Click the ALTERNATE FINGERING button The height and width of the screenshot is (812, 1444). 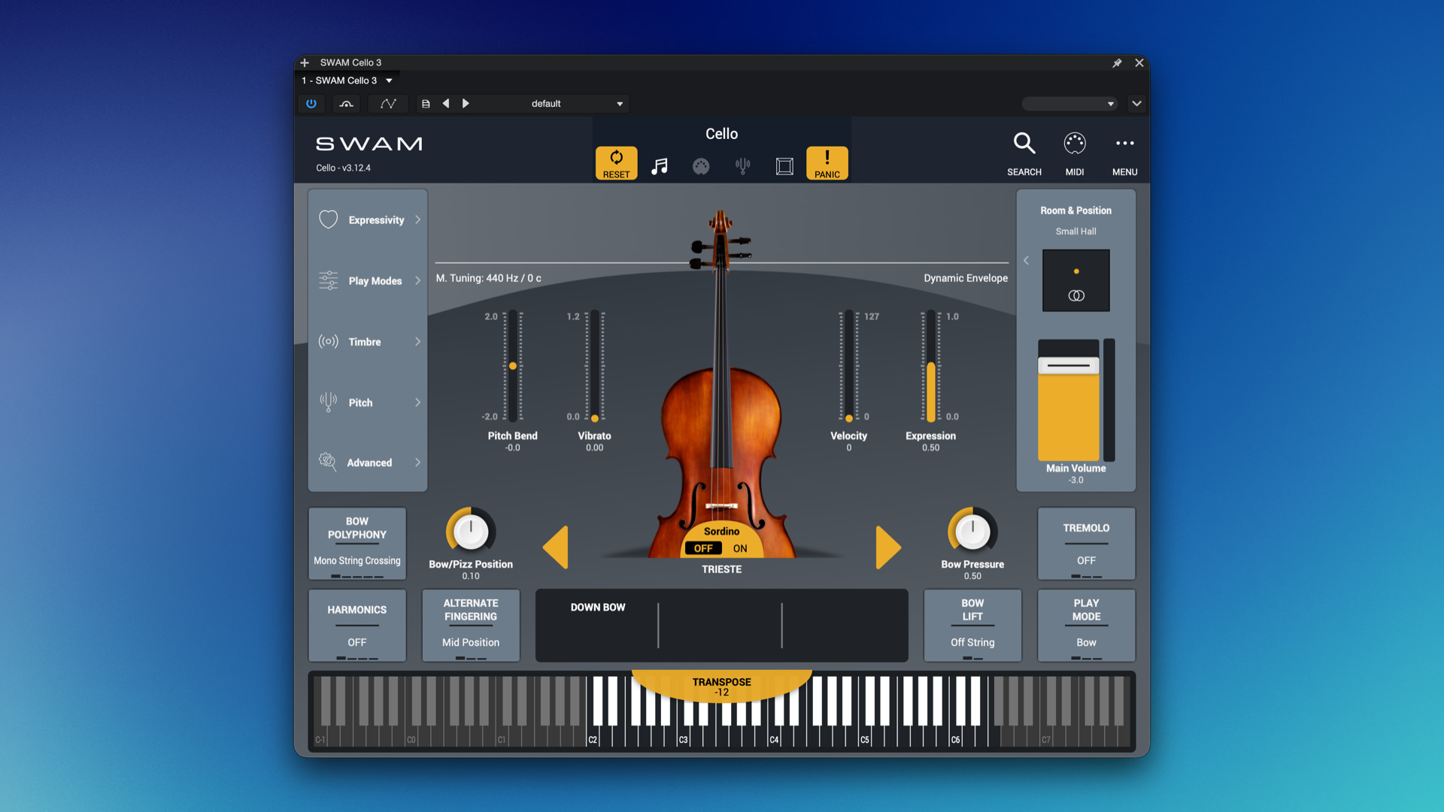tap(471, 626)
